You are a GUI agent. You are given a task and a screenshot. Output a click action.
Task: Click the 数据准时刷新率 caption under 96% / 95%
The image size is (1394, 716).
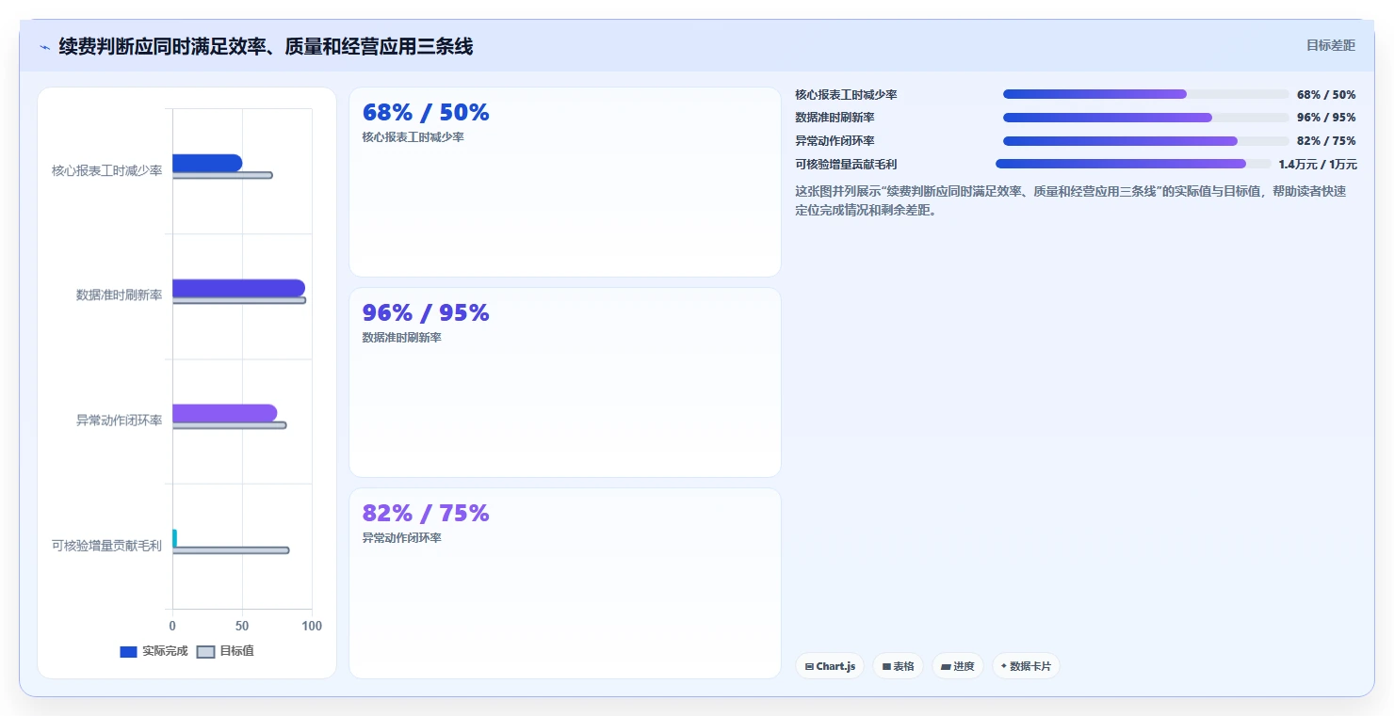pos(402,338)
